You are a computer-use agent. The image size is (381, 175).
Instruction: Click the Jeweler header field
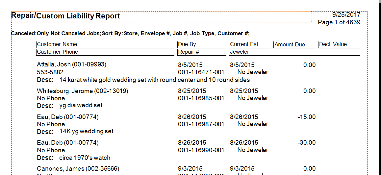click(x=240, y=52)
